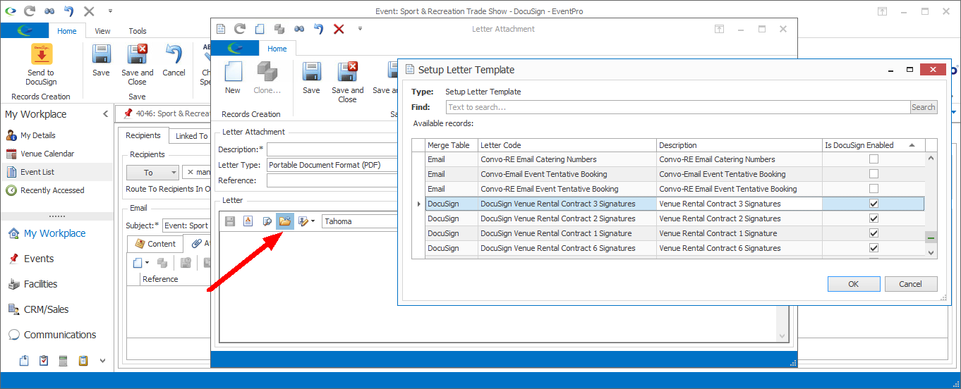
Task: Sort by the Is DocuSign Enabled column header
Action: click(x=873, y=145)
